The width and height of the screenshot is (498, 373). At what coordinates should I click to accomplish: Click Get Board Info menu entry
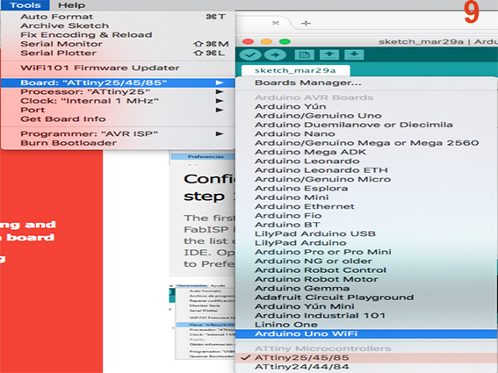(119, 119)
